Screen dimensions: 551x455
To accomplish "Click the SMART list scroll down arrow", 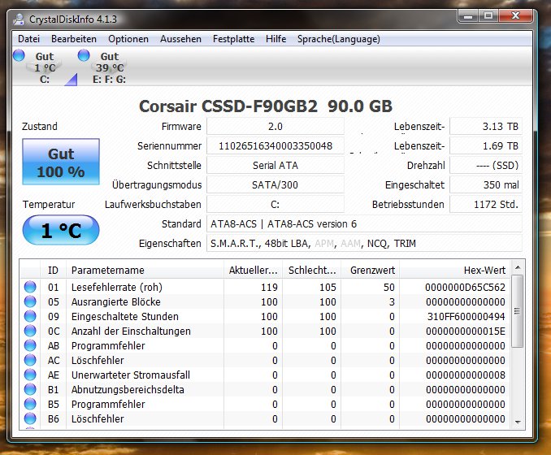I will tap(518, 422).
